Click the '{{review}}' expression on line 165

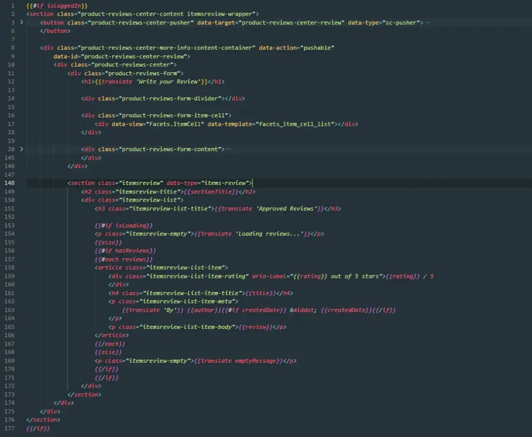click(256, 327)
